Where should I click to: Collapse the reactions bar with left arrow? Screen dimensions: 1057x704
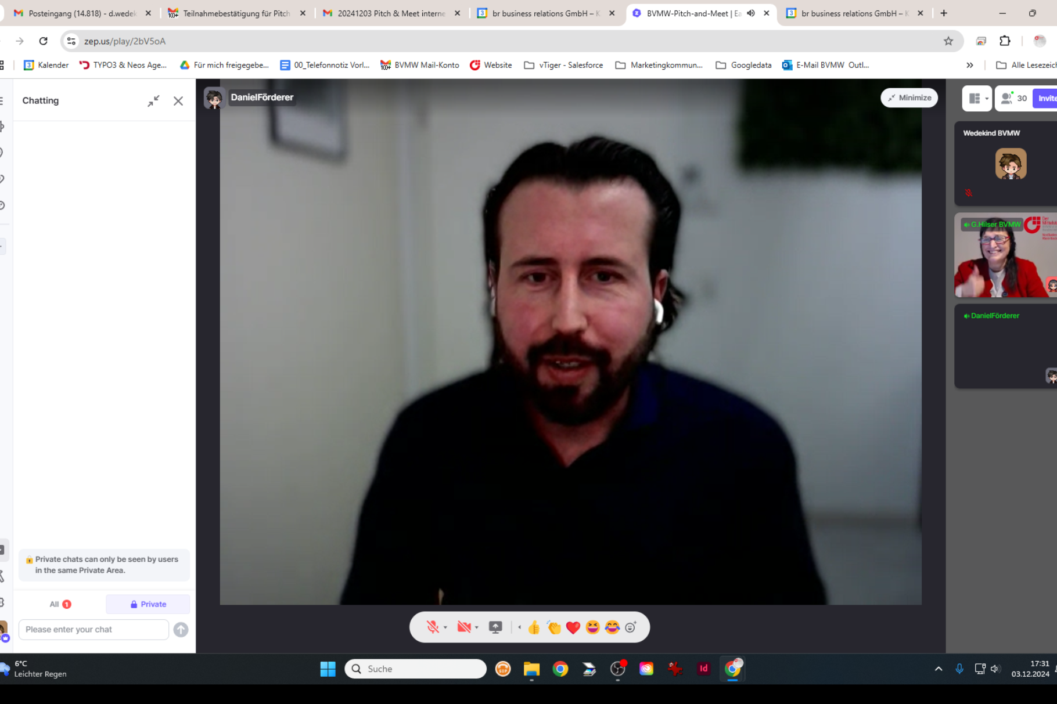pos(519,627)
